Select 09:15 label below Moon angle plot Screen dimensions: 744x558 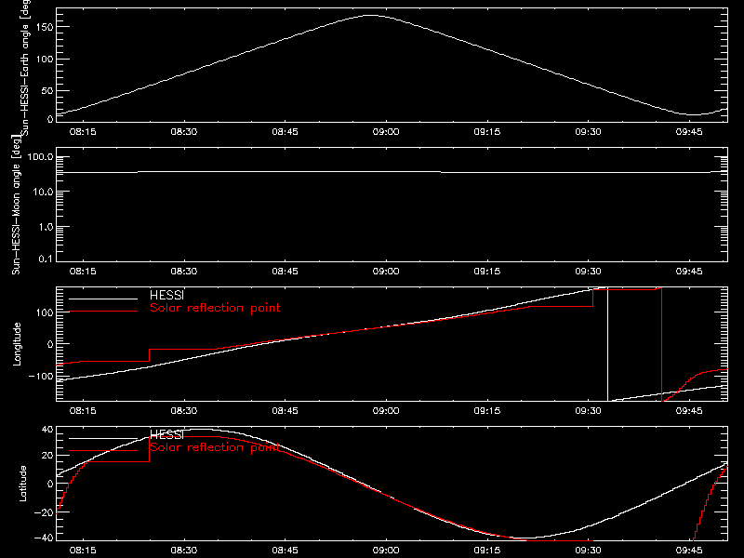486,271
